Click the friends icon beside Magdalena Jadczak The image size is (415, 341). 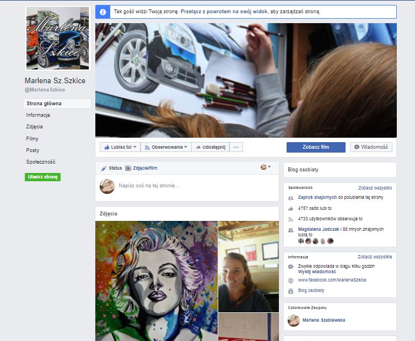(x=290, y=230)
